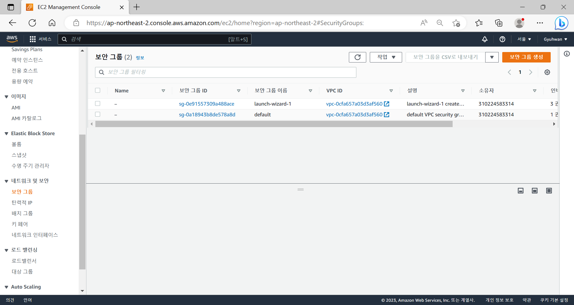Reload the page with browser refresh
574x305 pixels.
click(x=32, y=23)
